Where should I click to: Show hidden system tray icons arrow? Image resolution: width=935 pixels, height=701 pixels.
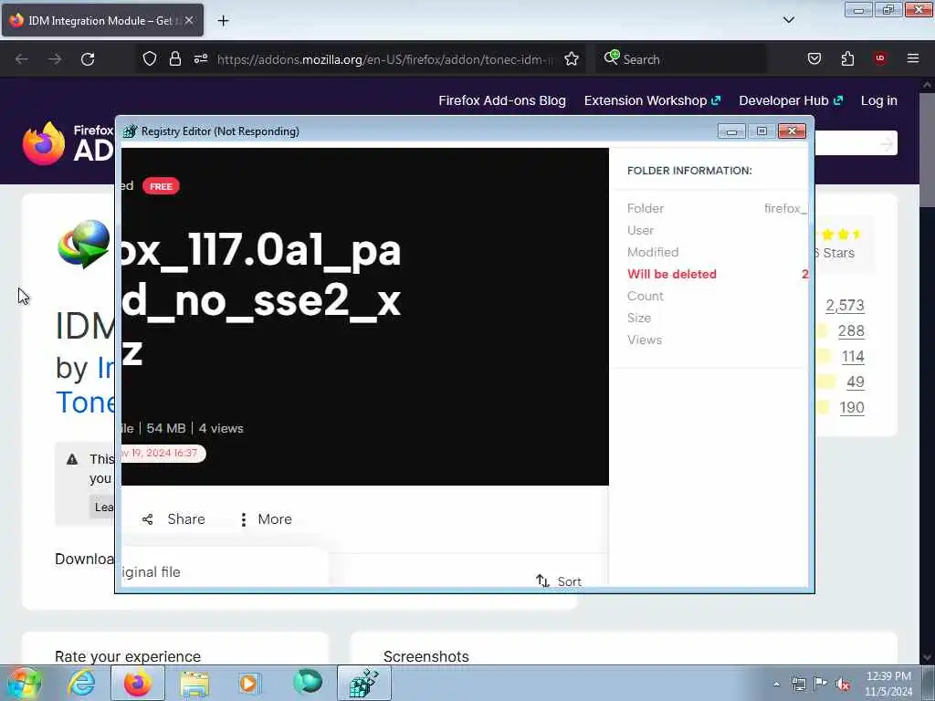[x=776, y=684]
